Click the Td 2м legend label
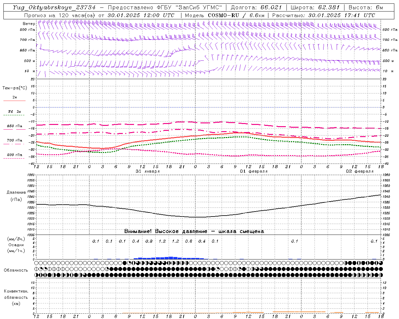399x319 pixels. click(x=15, y=112)
